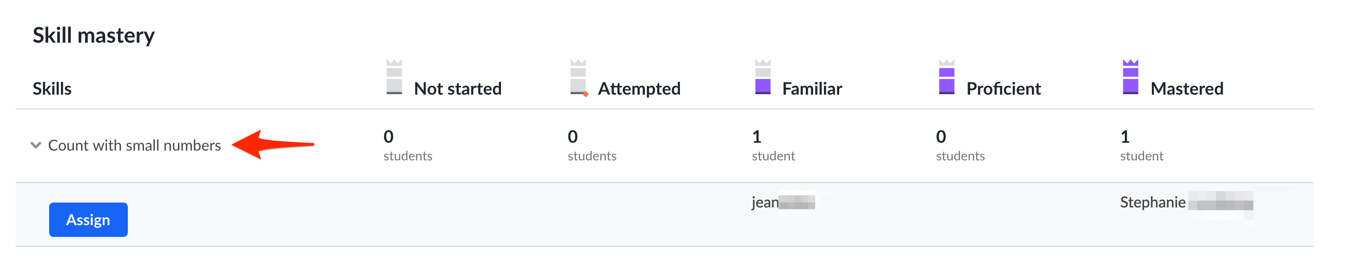The image size is (1347, 258).
Task: Click the Assign button
Action: coord(88,219)
